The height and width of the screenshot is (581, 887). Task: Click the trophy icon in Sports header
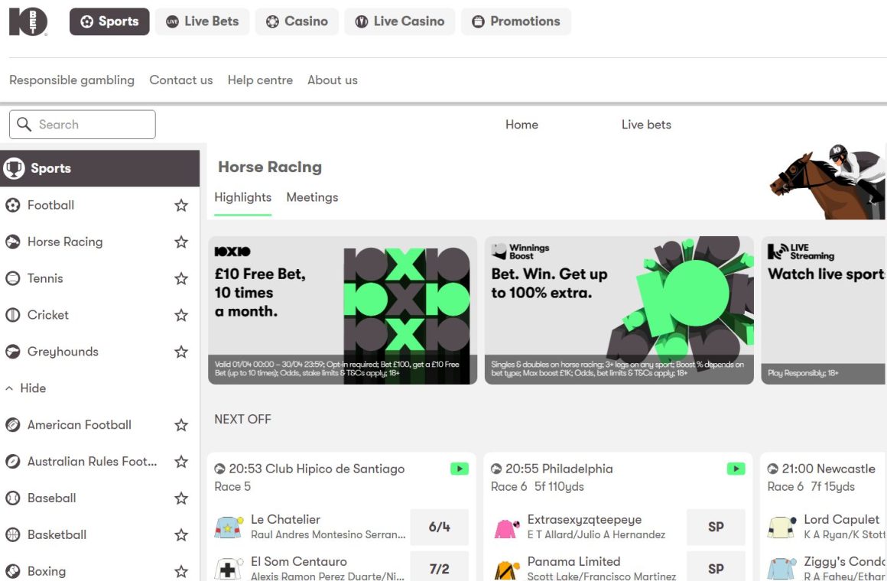pyautogui.click(x=14, y=168)
